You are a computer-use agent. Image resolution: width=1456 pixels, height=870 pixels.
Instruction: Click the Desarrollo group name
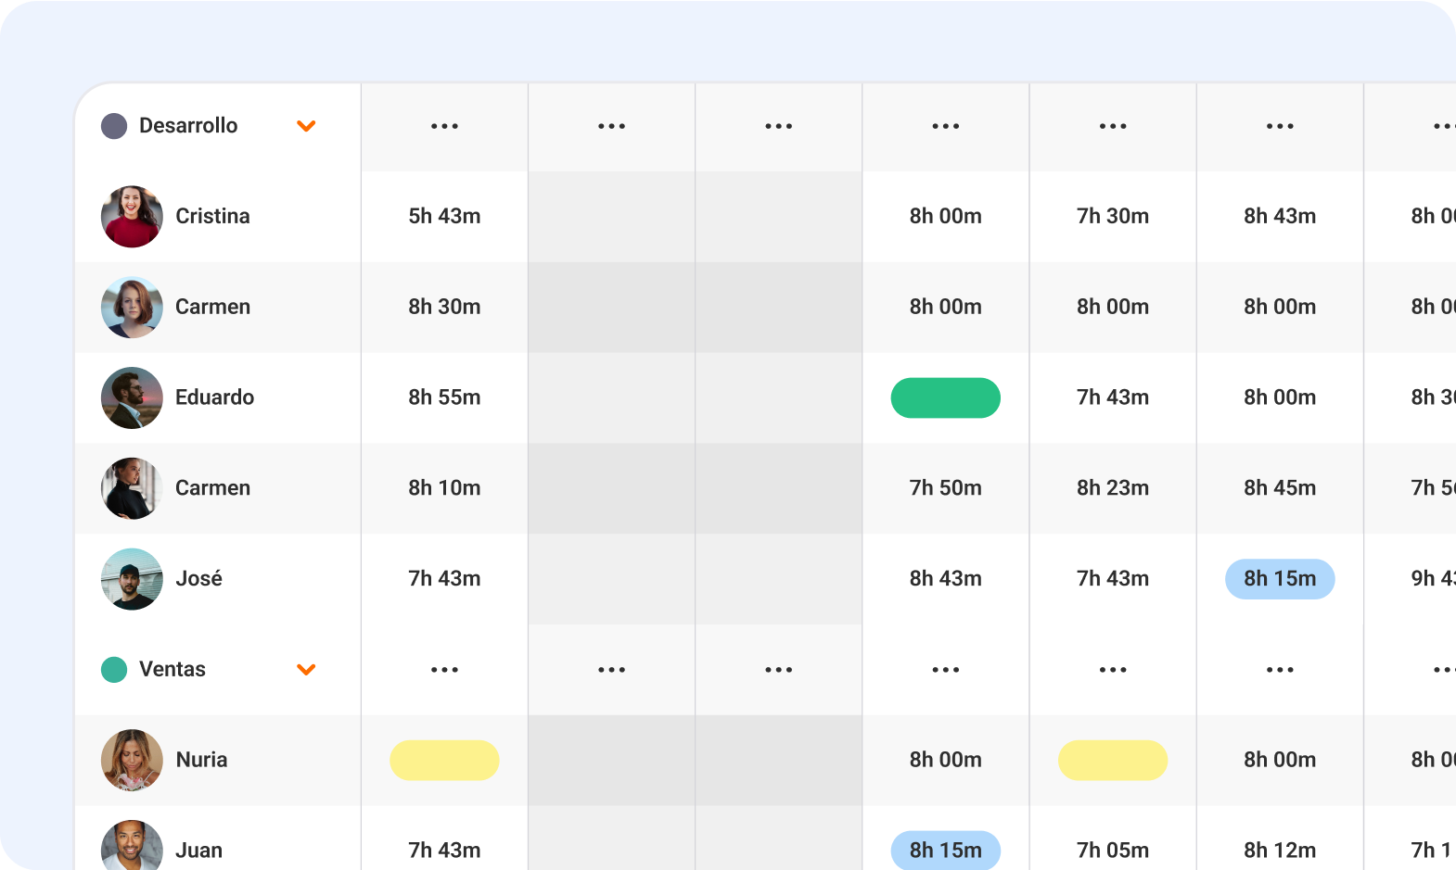click(x=188, y=126)
